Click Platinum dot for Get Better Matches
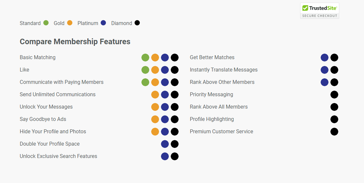This screenshot has height=183, width=364. [325, 58]
